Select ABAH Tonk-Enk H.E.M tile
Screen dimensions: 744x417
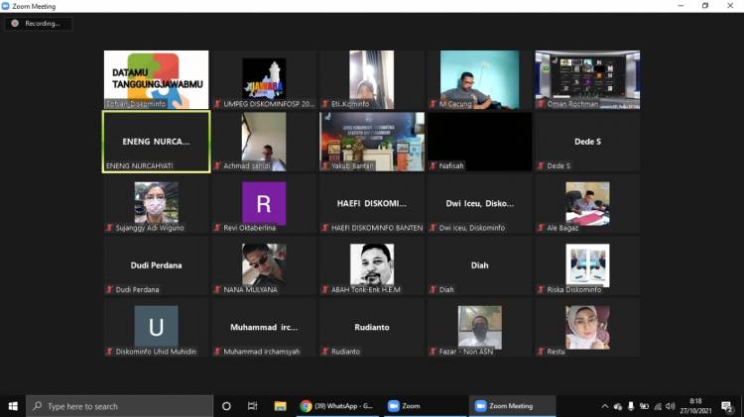(372, 265)
